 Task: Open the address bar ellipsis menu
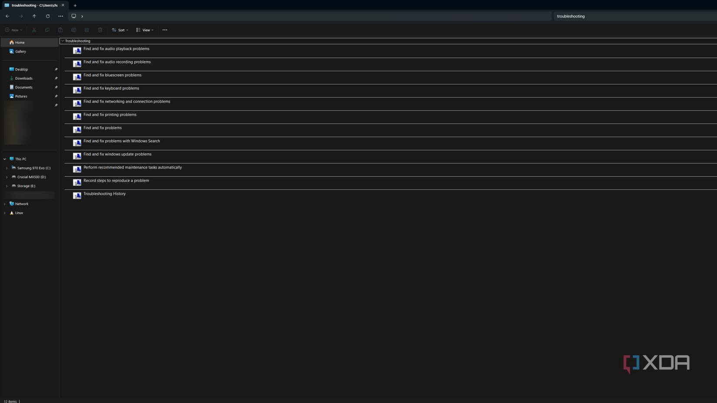(x=61, y=16)
